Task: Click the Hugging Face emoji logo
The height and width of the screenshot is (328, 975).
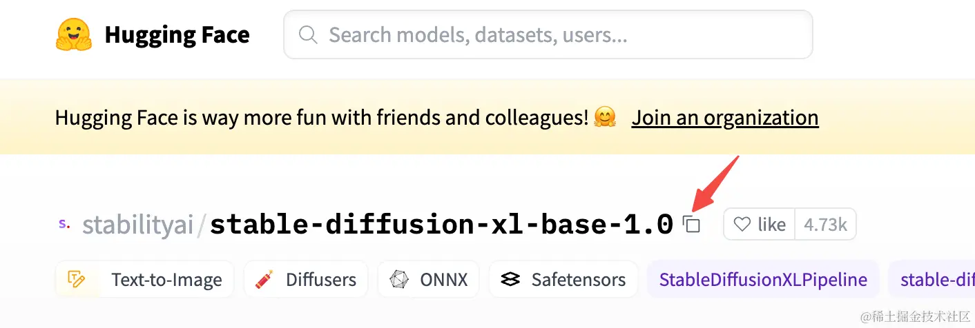Action: 73,34
